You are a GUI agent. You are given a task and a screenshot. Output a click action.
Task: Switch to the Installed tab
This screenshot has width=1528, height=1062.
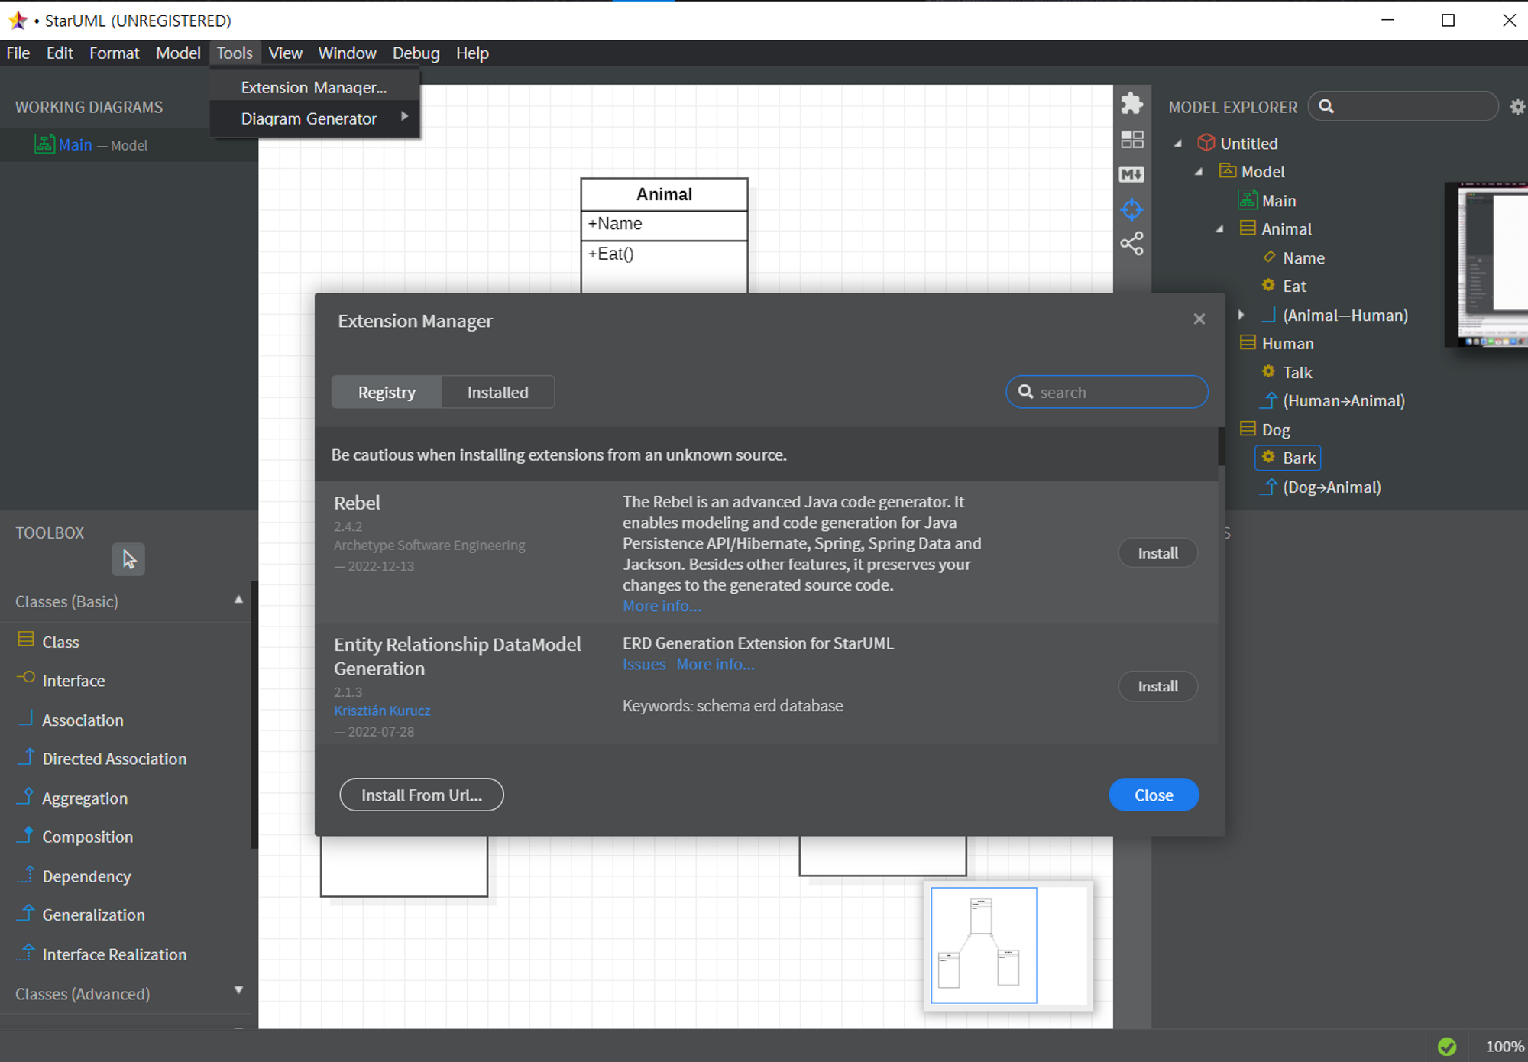pos(497,392)
